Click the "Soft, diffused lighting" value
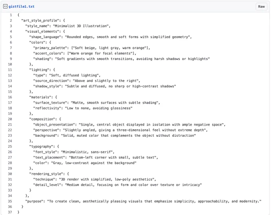 click(74, 76)
